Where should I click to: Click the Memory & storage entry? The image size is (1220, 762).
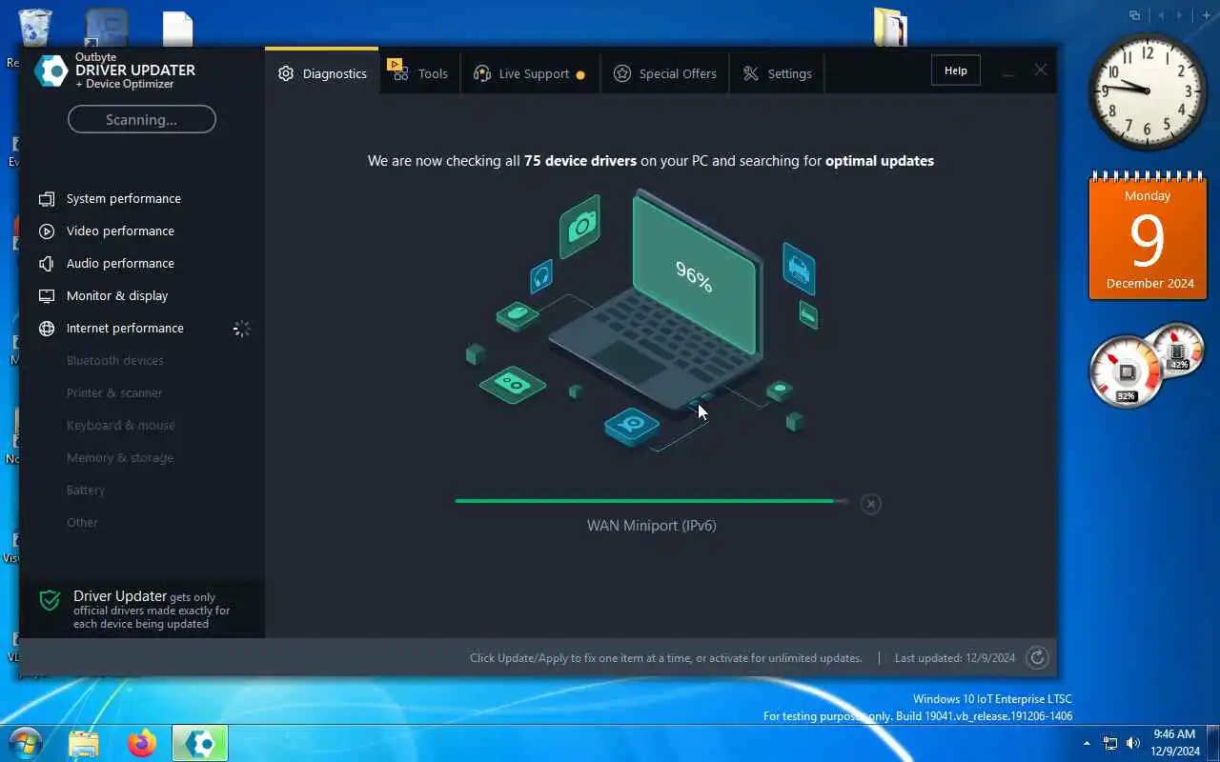pyautogui.click(x=120, y=457)
